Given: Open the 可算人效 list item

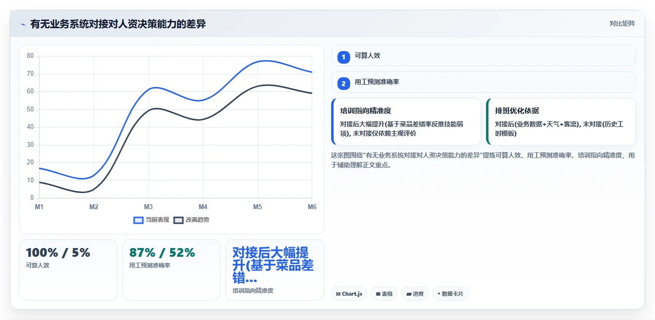Looking at the screenshot, I should click(483, 55).
